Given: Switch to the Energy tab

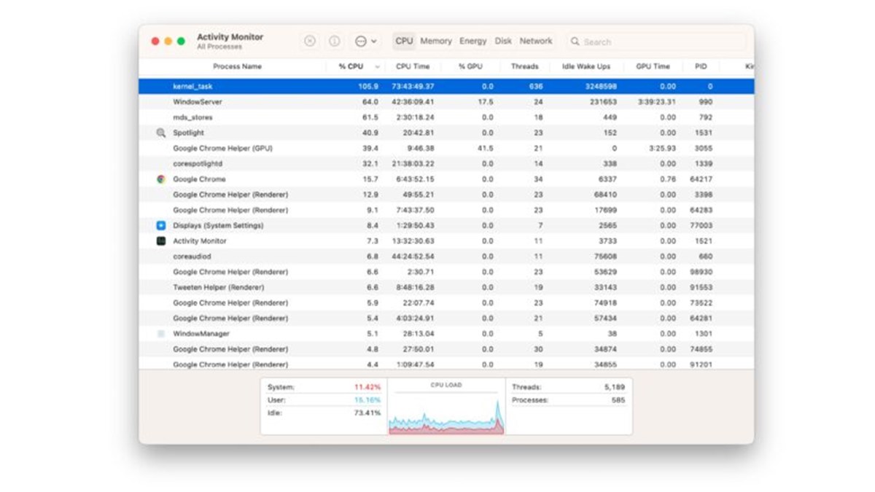Looking at the screenshot, I should coord(472,42).
